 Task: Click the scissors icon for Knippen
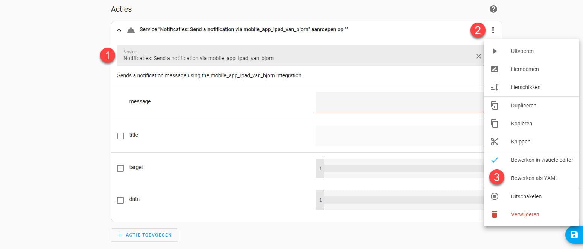point(495,142)
